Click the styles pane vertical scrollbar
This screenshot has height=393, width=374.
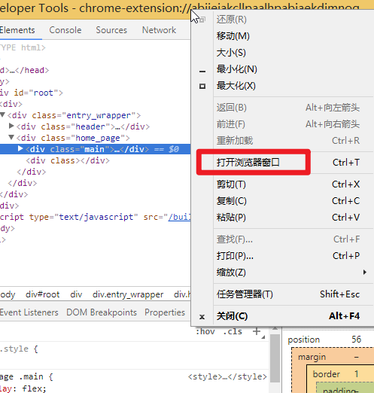click(x=275, y=358)
